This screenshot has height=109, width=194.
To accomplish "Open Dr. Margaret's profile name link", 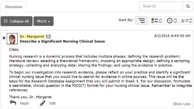I will [32, 36].
